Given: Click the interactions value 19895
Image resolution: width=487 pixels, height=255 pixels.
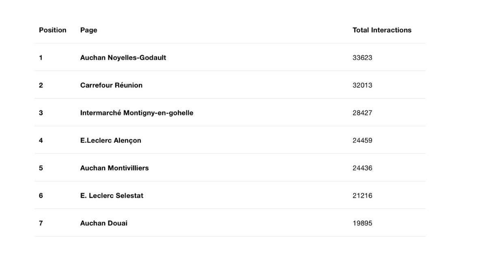Looking at the screenshot, I should pos(362,223).
